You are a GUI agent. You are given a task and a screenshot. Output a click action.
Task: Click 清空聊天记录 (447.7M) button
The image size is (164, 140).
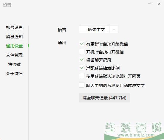click(x=104, y=98)
